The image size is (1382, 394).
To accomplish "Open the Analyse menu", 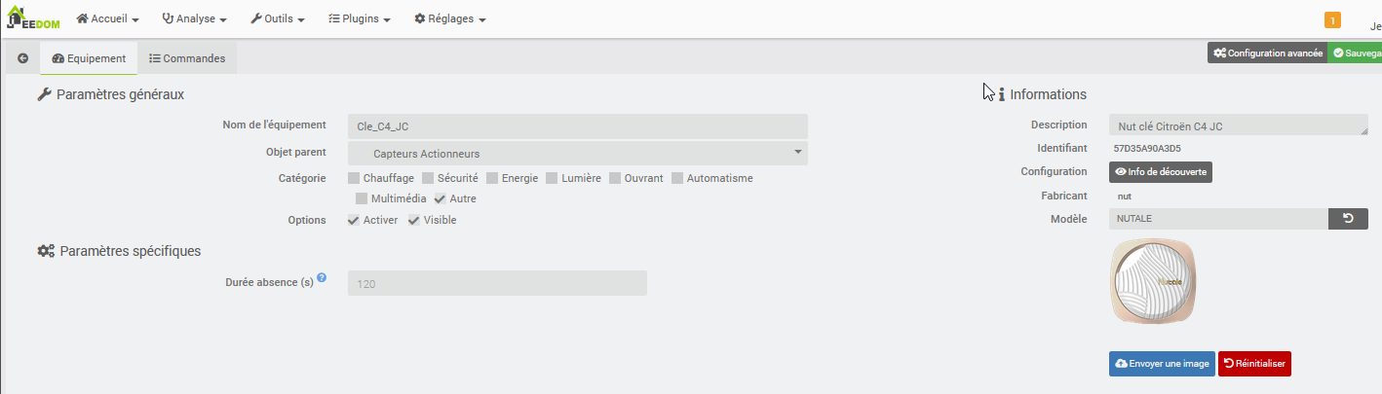I will 195,18.
